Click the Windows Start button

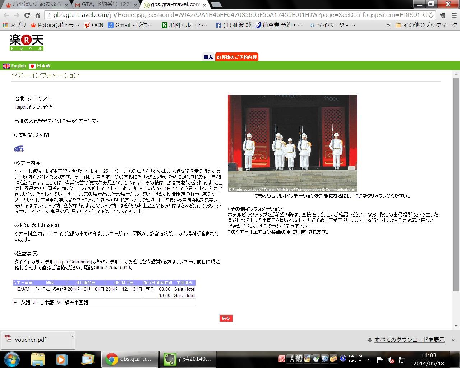11,359
